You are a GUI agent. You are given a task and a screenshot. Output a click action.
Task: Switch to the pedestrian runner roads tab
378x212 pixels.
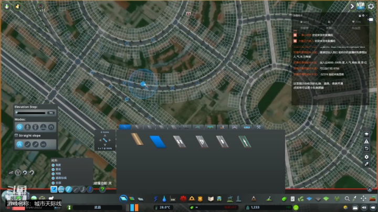point(222,127)
